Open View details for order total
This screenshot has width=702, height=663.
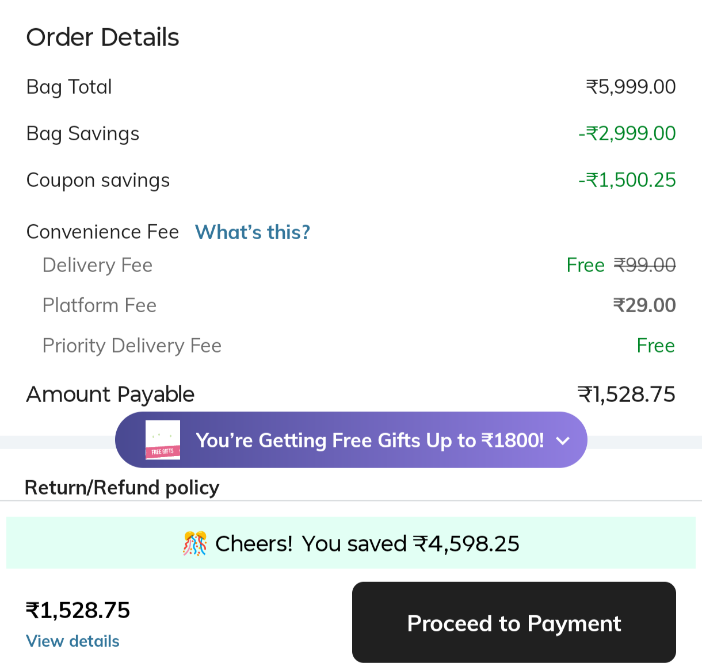[x=72, y=641]
